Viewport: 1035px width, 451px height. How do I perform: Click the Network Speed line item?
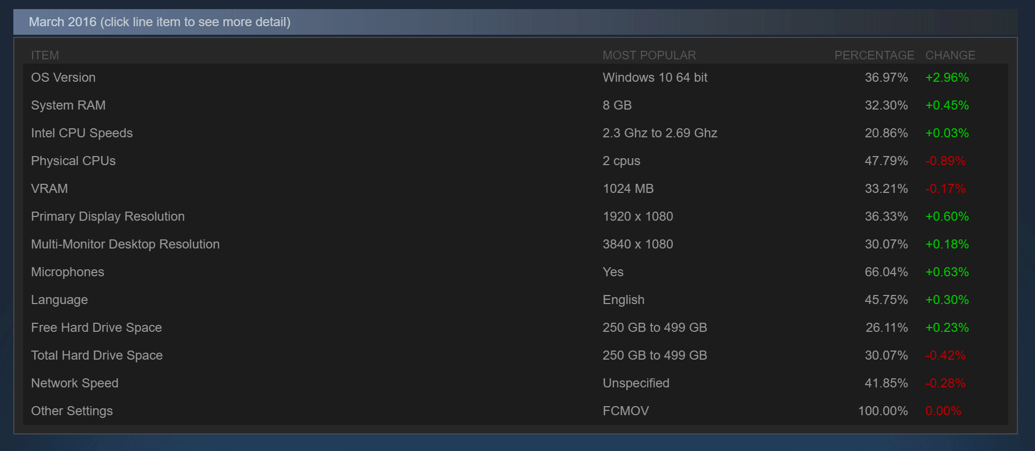75,383
